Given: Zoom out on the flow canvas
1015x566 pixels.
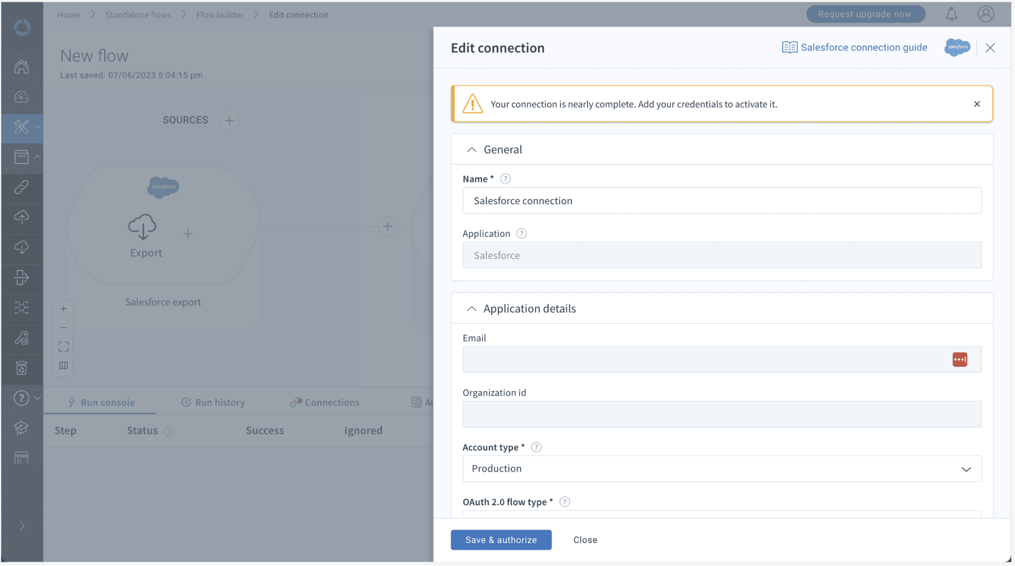Looking at the screenshot, I should click(63, 328).
